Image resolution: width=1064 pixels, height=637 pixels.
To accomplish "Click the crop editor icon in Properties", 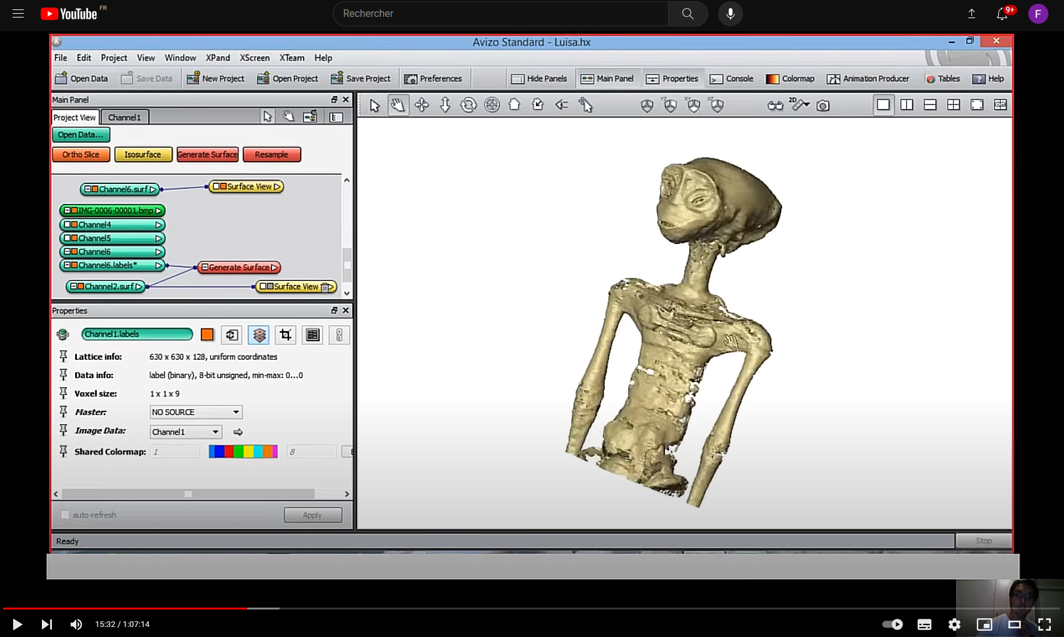I will (286, 335).
